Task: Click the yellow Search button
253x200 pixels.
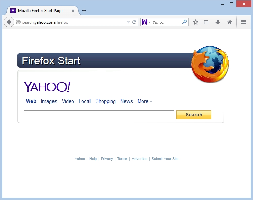Action: 194,115
